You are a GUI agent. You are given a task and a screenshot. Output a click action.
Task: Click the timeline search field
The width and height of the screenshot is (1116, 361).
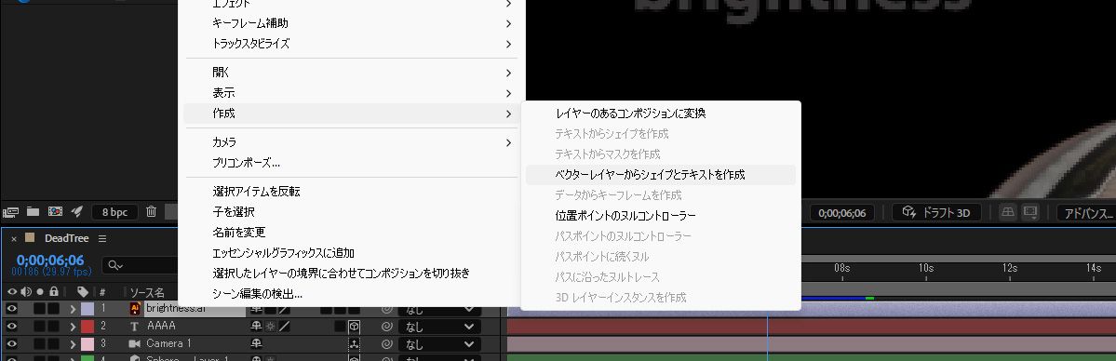tap(139, 265)
